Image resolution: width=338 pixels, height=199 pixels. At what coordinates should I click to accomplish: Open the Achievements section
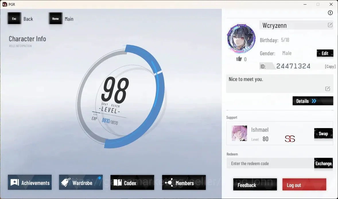click(30, 182)
